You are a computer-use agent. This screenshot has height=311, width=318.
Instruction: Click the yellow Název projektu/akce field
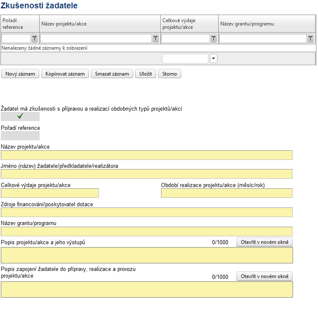click(146, 155)
